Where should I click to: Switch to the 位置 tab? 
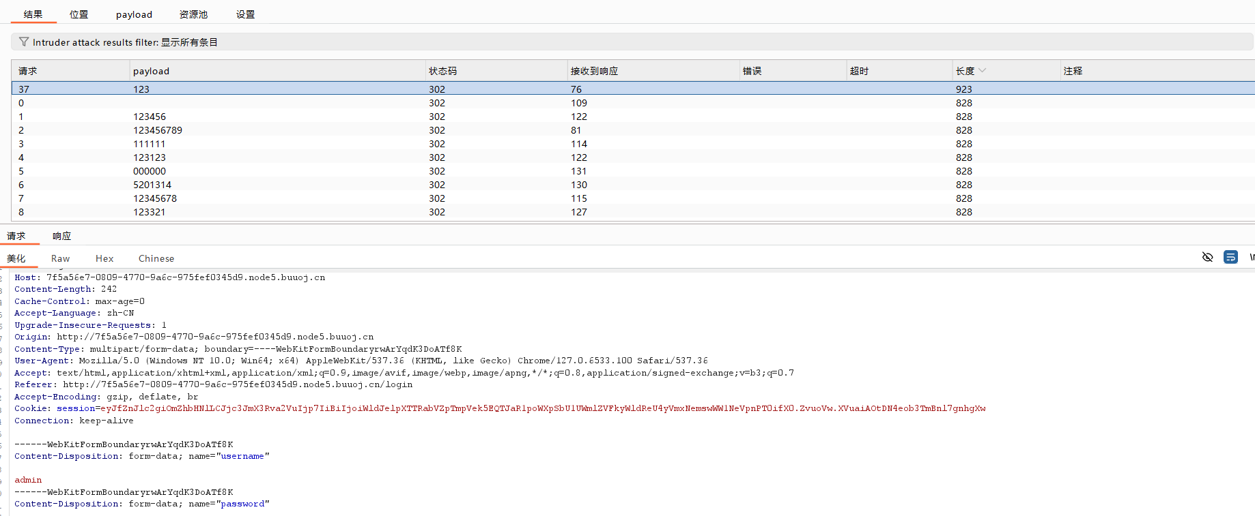point(79,14)
